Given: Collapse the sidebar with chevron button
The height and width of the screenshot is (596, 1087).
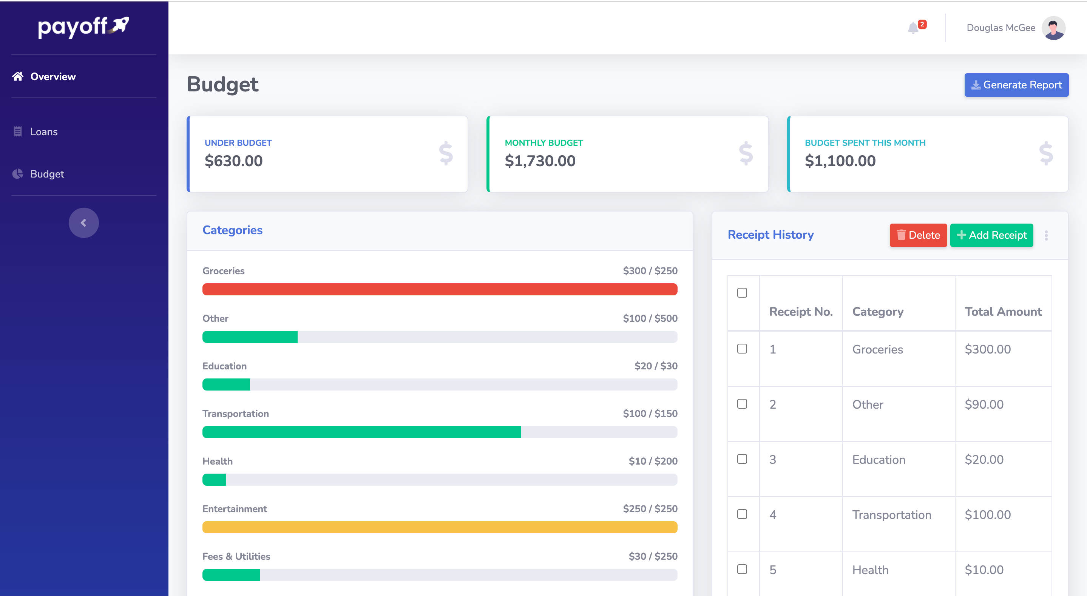Looking at the screenshot, I should click(x=83, y=223).
